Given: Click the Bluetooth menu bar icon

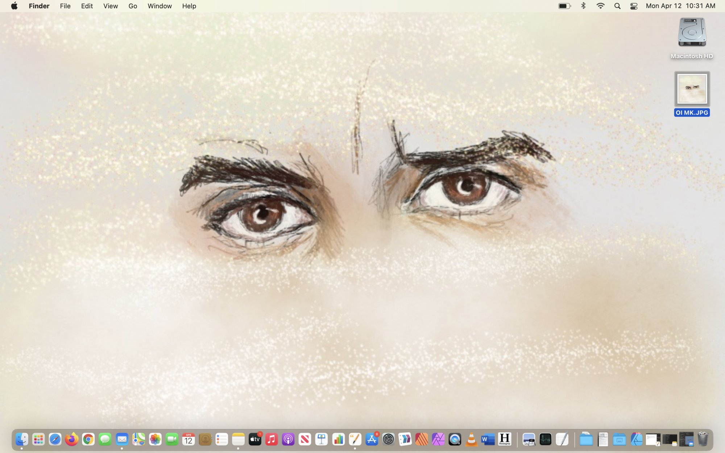Looking at the screenshot, I should point(583,6).
